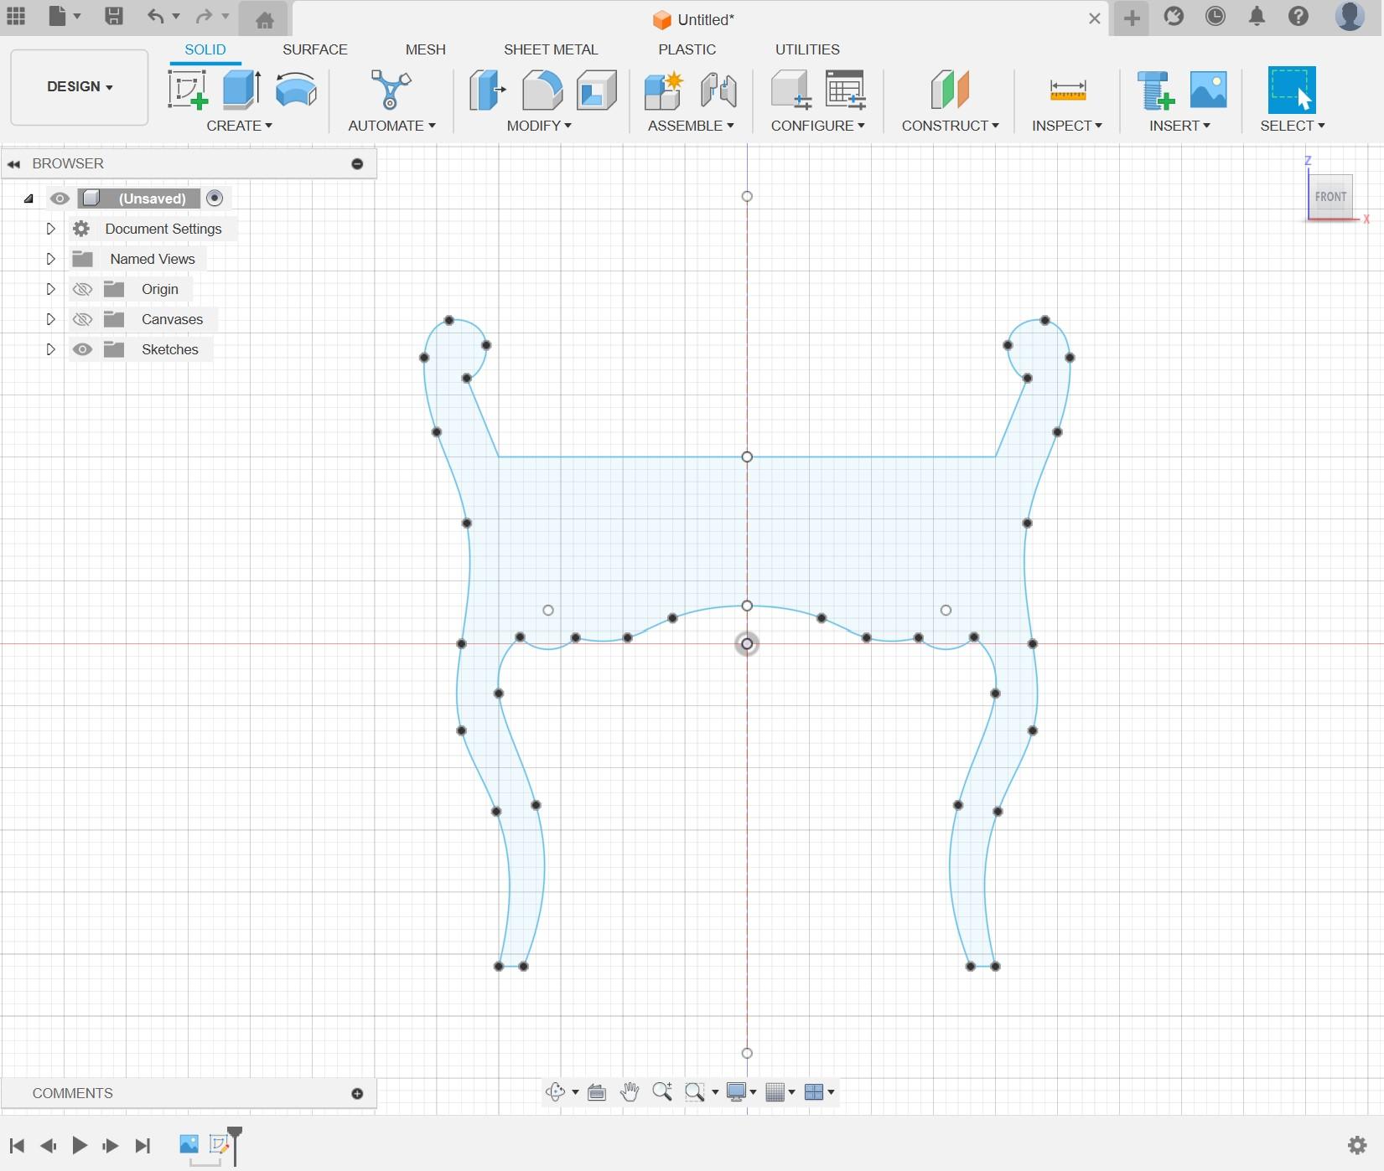This screenshot has height=1171, width=1384.
Task: Jump to the timeline beginning
Action: [17, 1145]
